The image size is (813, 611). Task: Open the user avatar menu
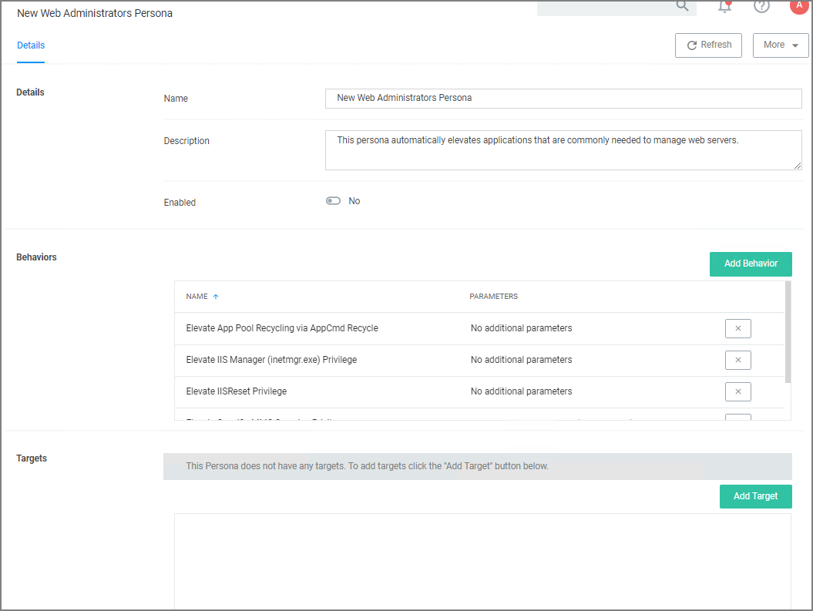[x=798, y=5]
